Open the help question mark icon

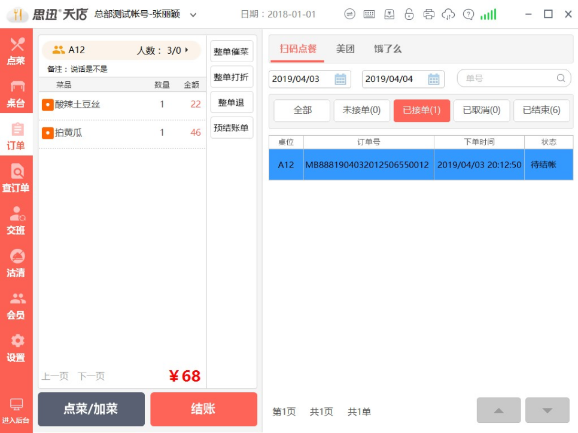(x=469, y=14)
